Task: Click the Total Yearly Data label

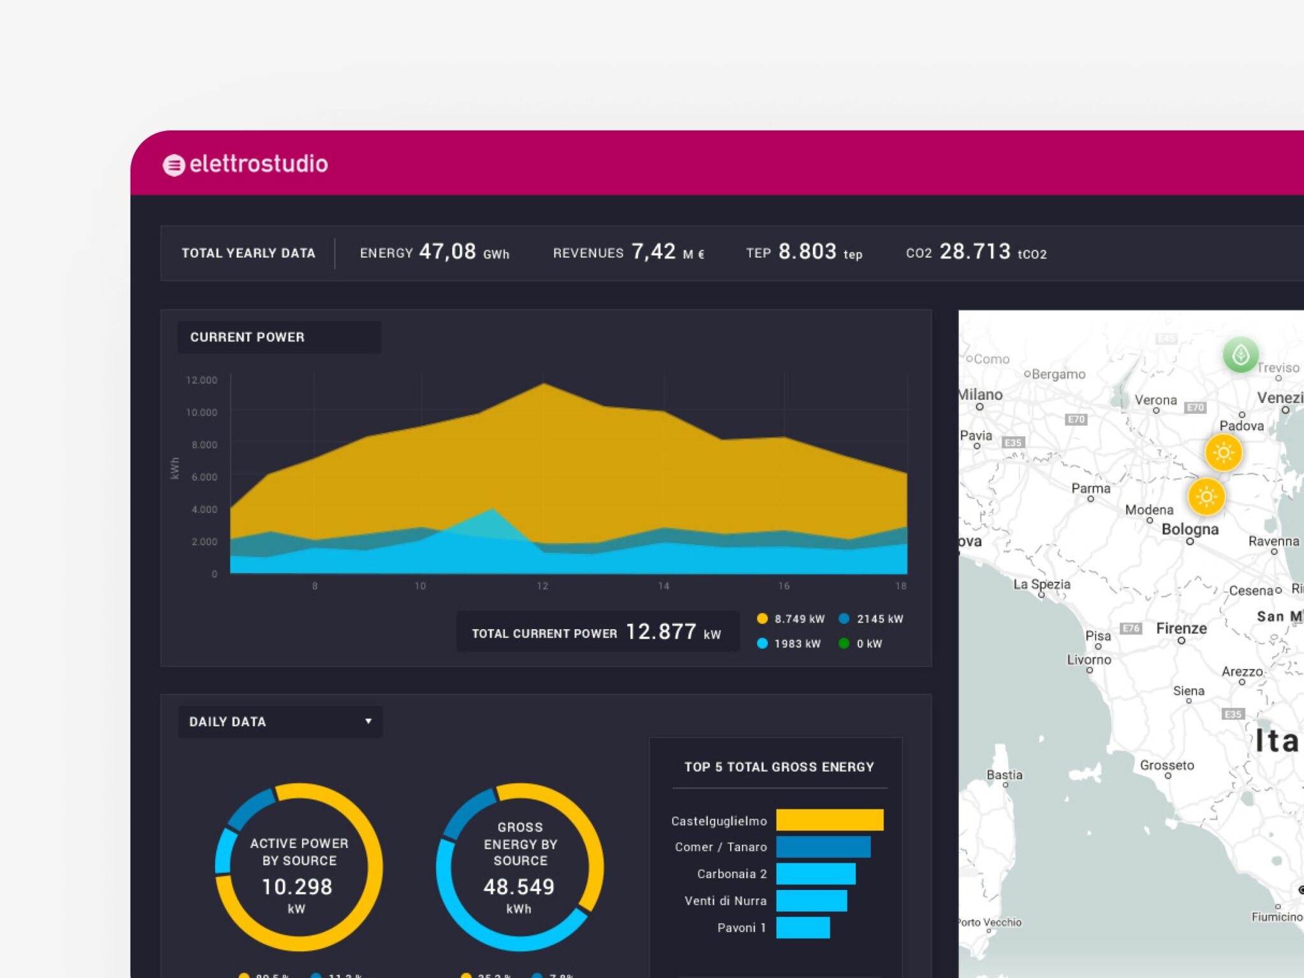Action: click(x=248, y=253)
